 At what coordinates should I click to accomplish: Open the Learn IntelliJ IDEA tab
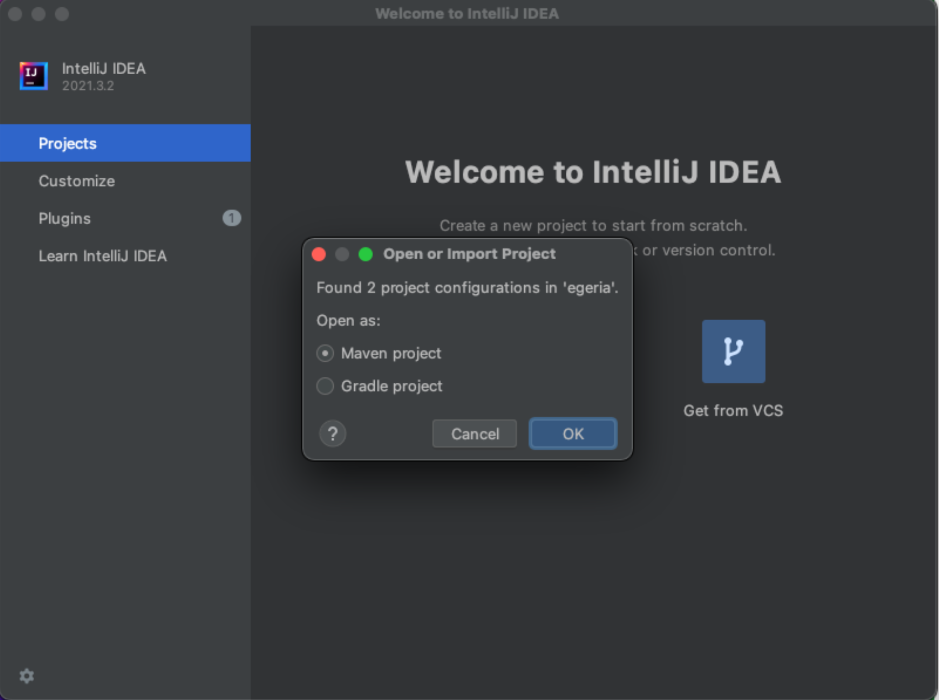[125, 256]
